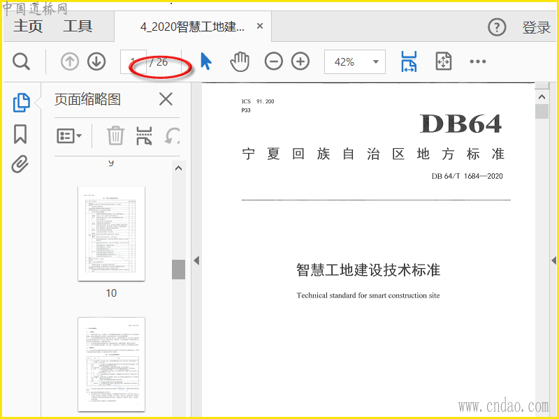Open the more tools ellipsis menu
559x419 pixels.
click(x=478, y=61)
